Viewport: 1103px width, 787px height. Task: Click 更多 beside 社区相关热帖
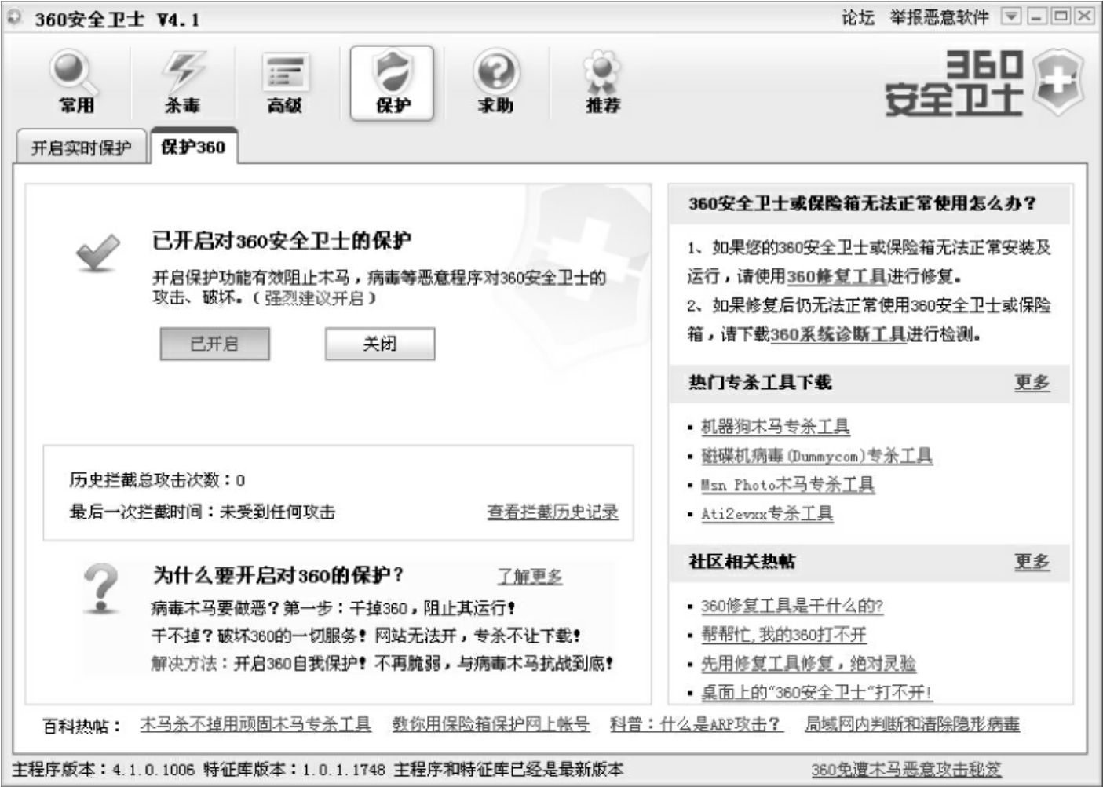point(1032,562)
